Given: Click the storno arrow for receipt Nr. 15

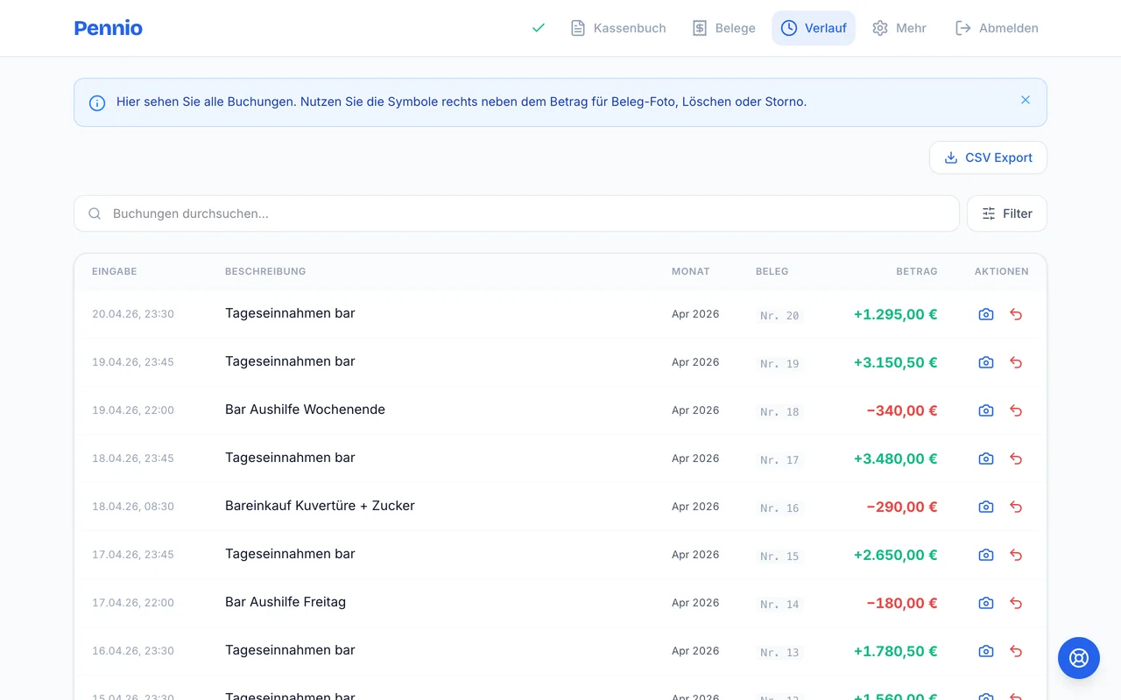Looking at the screenshot, I should pos(1016,555).
